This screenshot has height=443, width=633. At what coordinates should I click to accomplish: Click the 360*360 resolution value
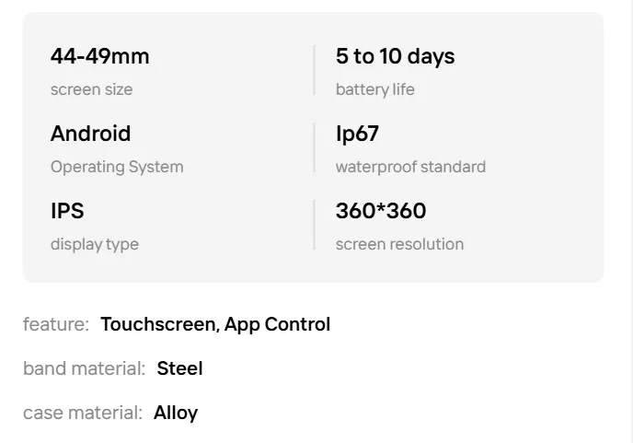pos(381,211)
